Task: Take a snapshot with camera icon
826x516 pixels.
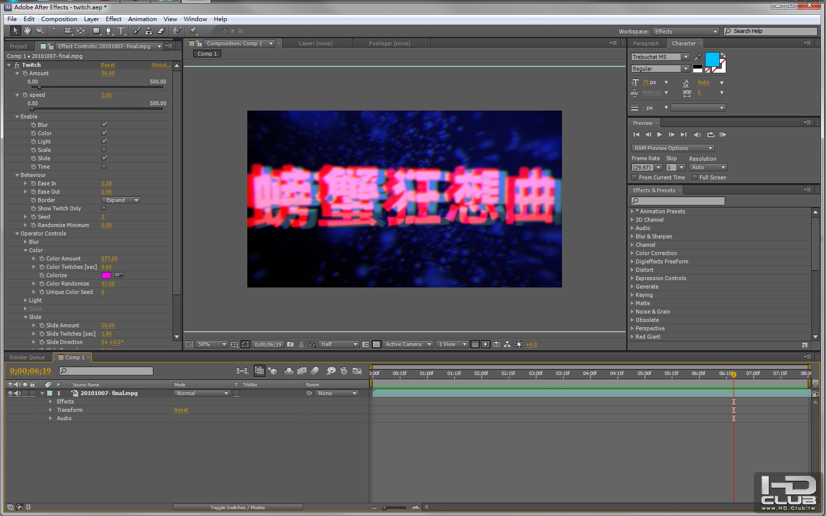Action: (290, 344)
